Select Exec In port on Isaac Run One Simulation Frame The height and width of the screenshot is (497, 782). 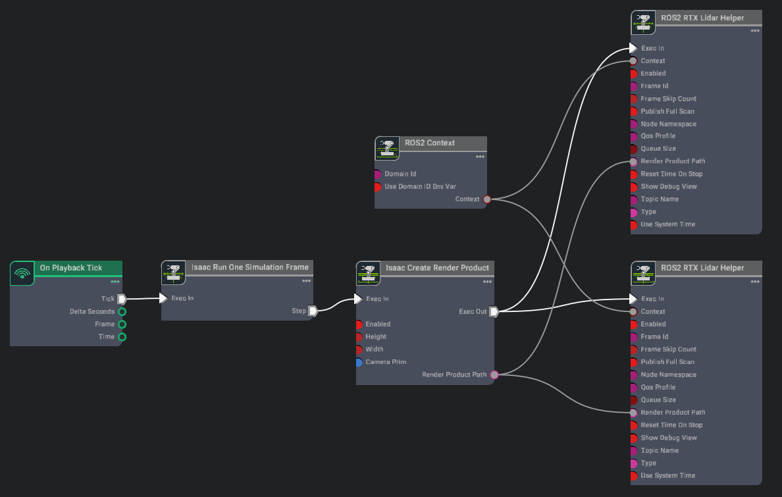[163, 298]
